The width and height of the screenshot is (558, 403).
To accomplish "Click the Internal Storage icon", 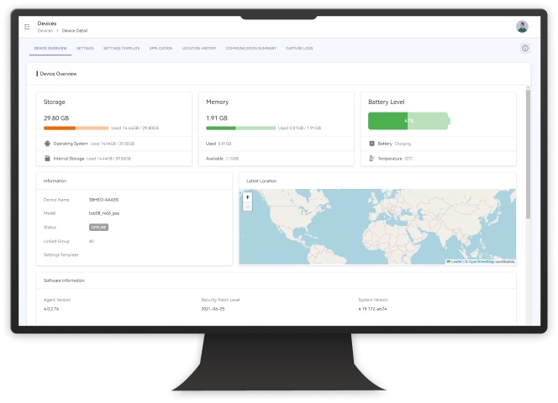I will pos(47,158).
